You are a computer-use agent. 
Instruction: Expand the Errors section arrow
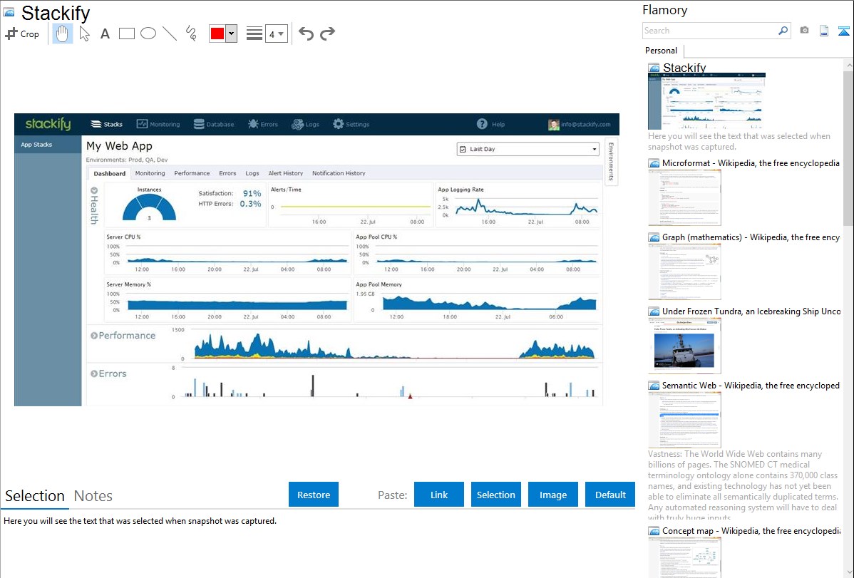pos(93,373)
